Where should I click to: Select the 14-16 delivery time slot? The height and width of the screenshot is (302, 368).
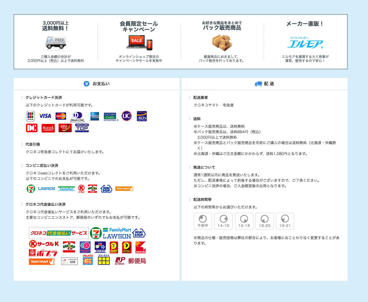(224, 221)
